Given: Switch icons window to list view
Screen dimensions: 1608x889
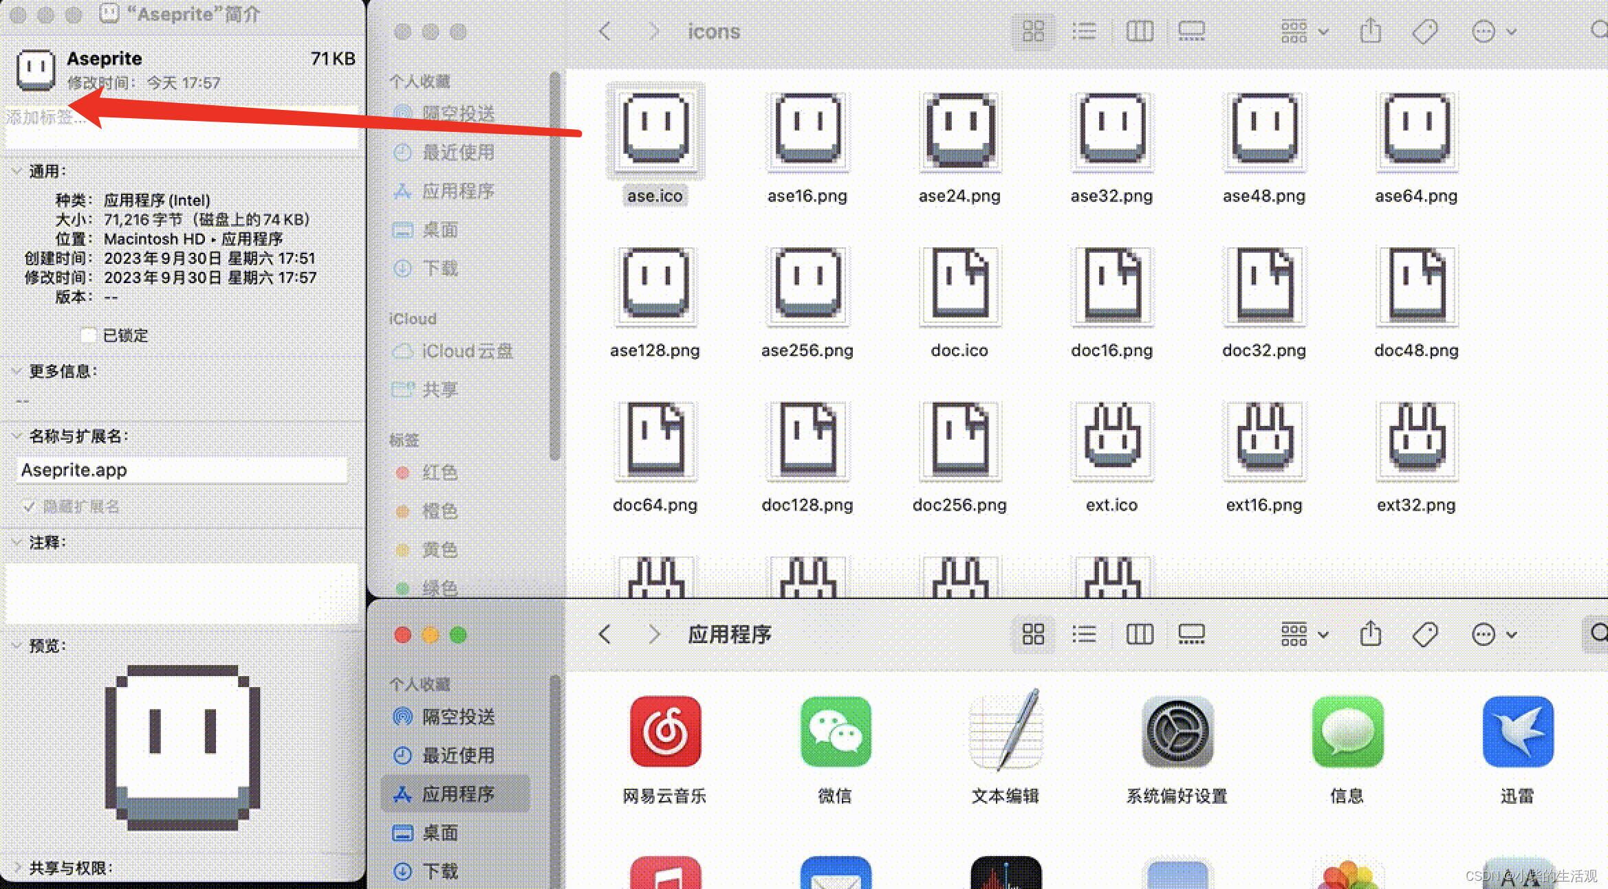Looking at the screenshot, I should tap(1085, 31).
